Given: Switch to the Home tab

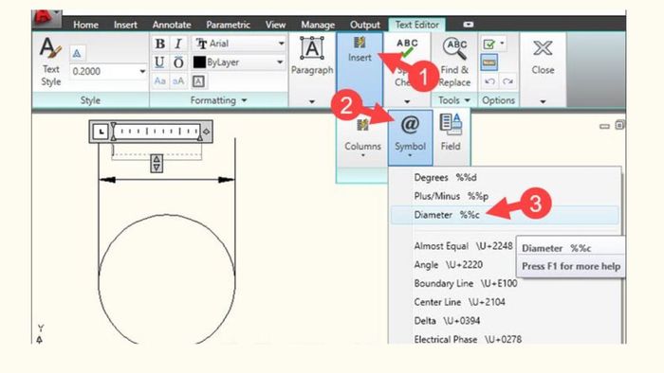Looking at the screenshot, I should [x=85, y=25].
